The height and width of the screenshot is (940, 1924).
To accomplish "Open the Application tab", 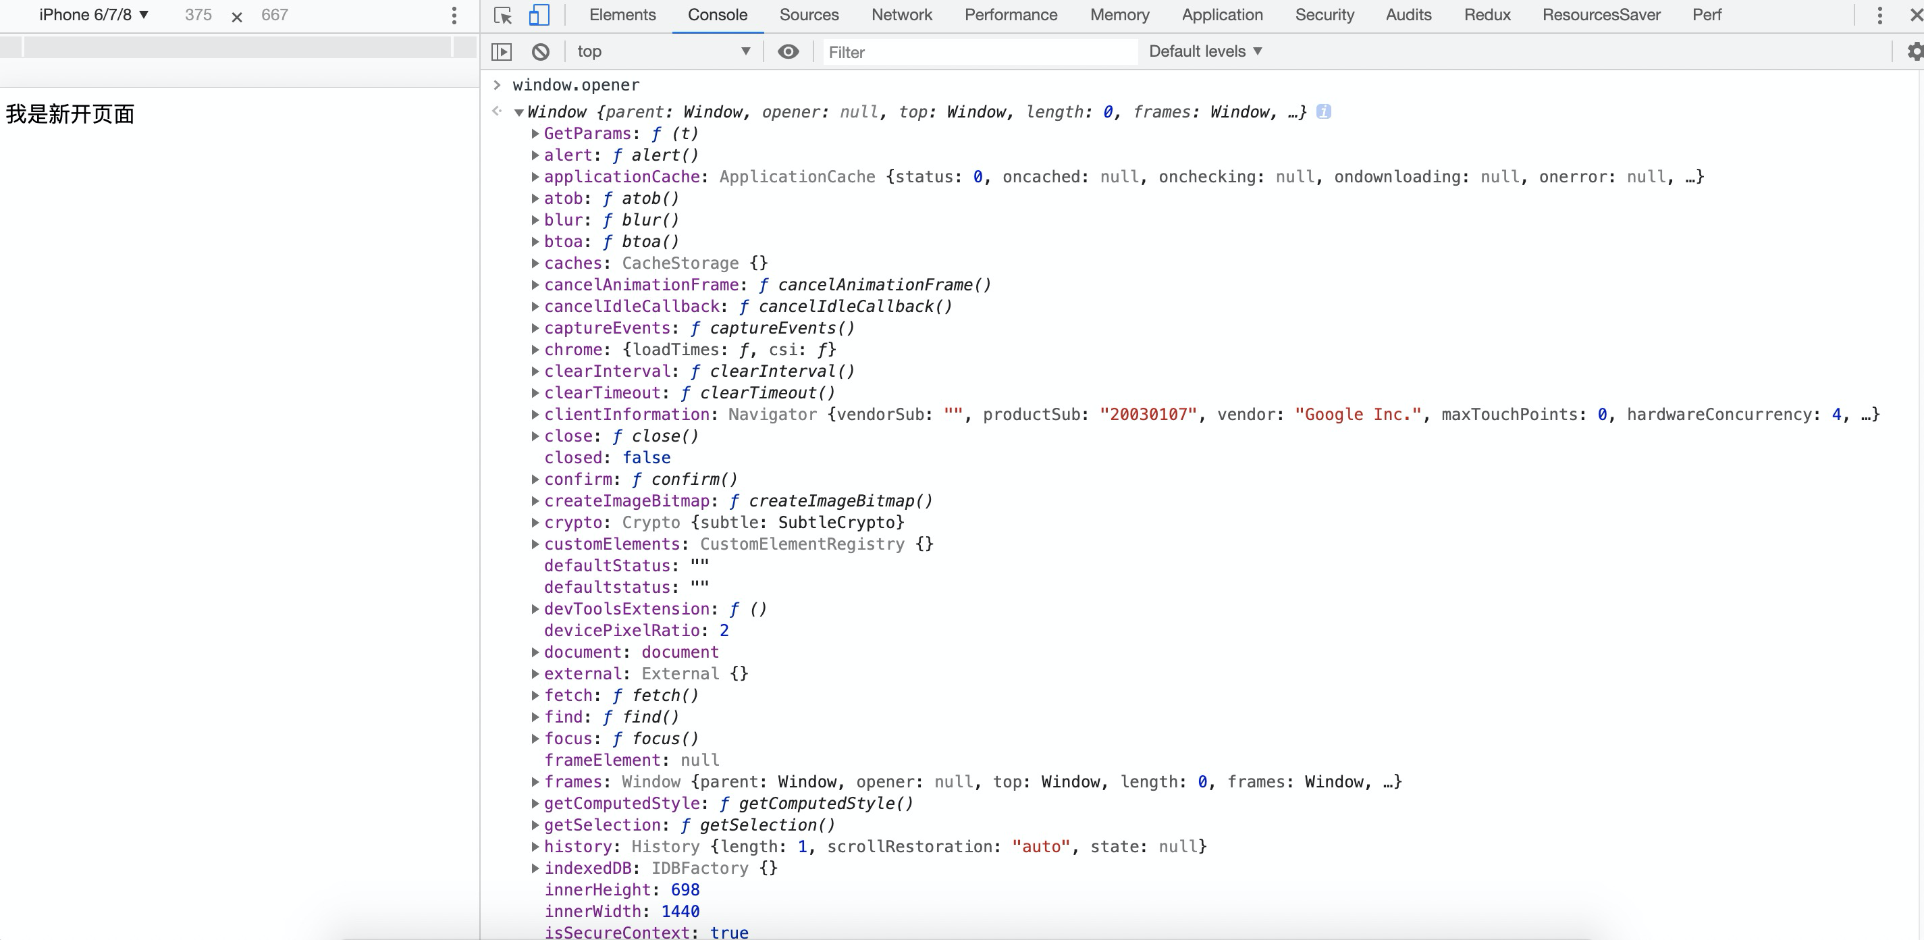I will pos(1222,15).
